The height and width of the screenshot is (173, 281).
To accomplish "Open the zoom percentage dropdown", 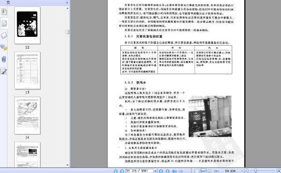I will pyautogui.click(x=242, y=171).
